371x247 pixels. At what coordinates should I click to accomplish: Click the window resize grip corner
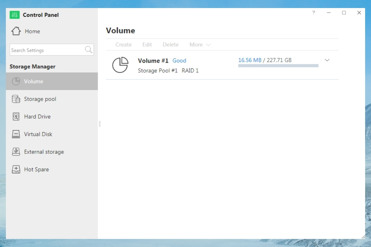coord(363,237)
